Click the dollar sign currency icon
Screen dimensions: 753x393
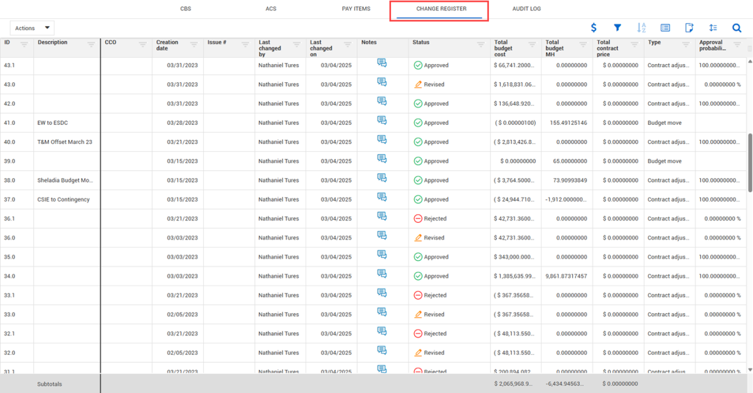[594, 28]
